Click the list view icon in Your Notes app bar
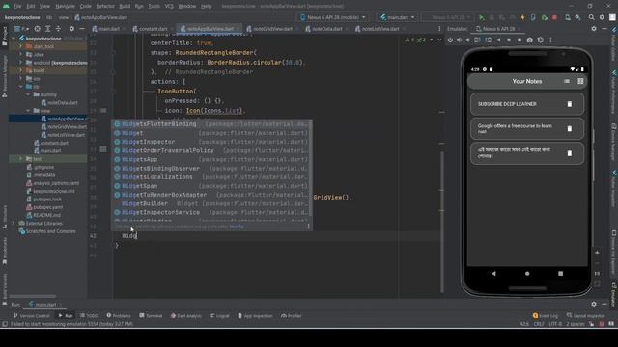618x347 pixels. pyautogui.click(x=567, y=81)
